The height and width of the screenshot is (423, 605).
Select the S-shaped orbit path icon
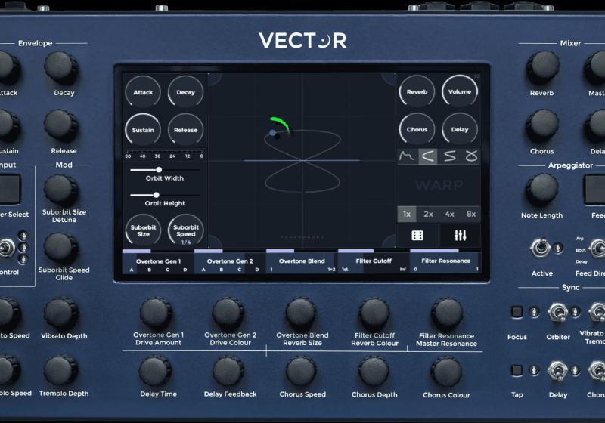pos(449,156)
